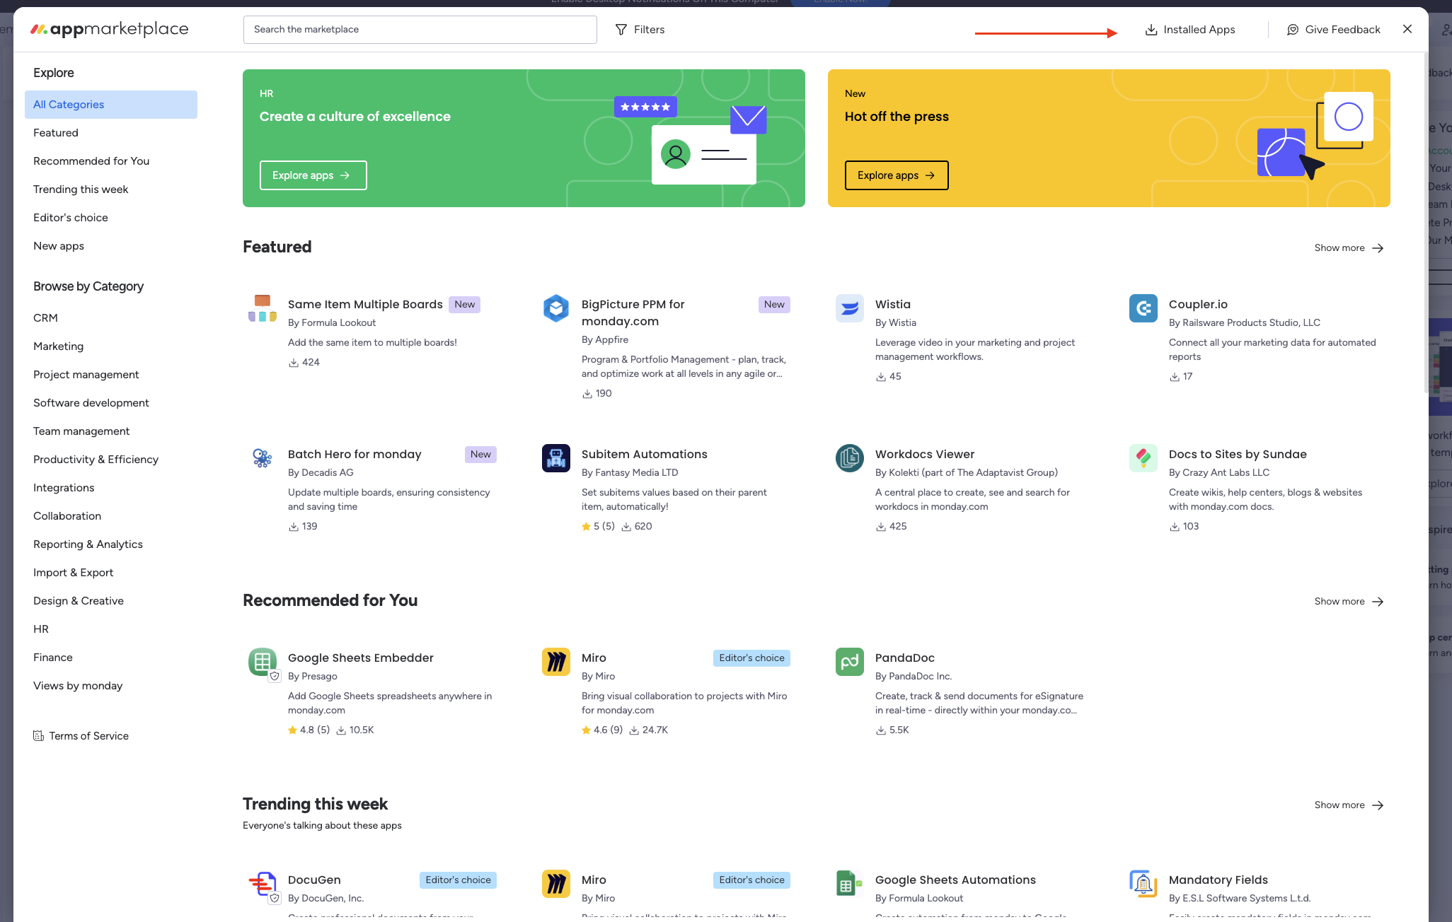Click the arrow next to Featured Show more
The height and width of the screenshot is (922, 1452).
point(1378,248)
